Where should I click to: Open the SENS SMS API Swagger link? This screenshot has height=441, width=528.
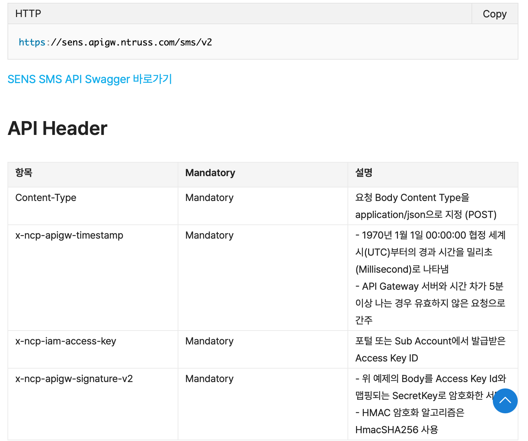pyautogui.click(x=90, y=79)
